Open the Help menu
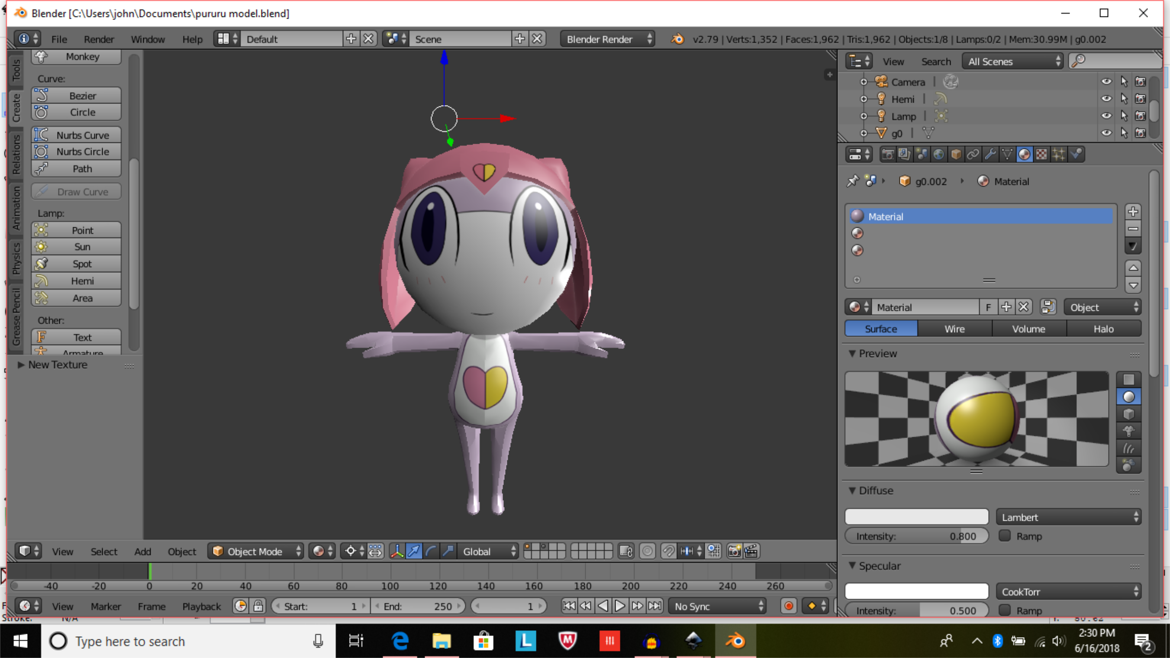 pos(192,39)
